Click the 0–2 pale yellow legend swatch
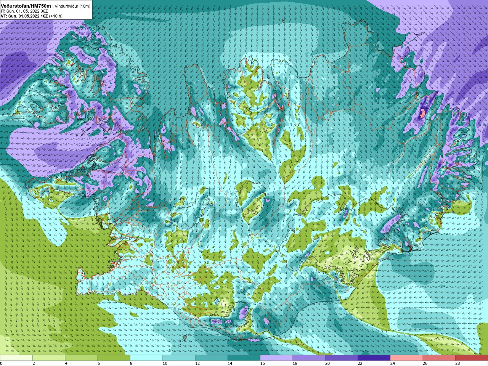This screenshot has width=488, height=366. [x=16, y=358]
